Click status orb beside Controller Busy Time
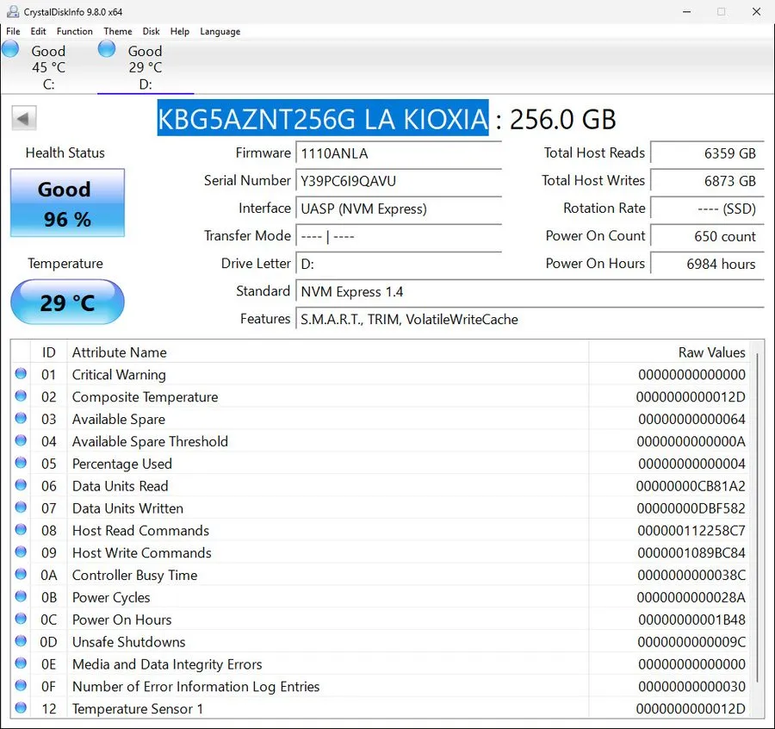This screenshot has width=775, height=729. coord(21,574)
